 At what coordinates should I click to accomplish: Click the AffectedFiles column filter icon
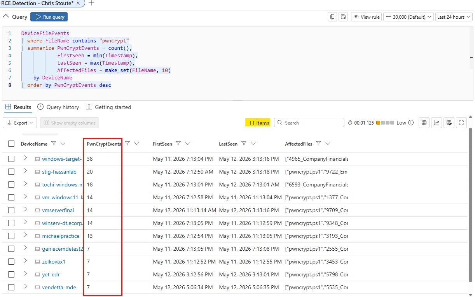tap(318, 144)
